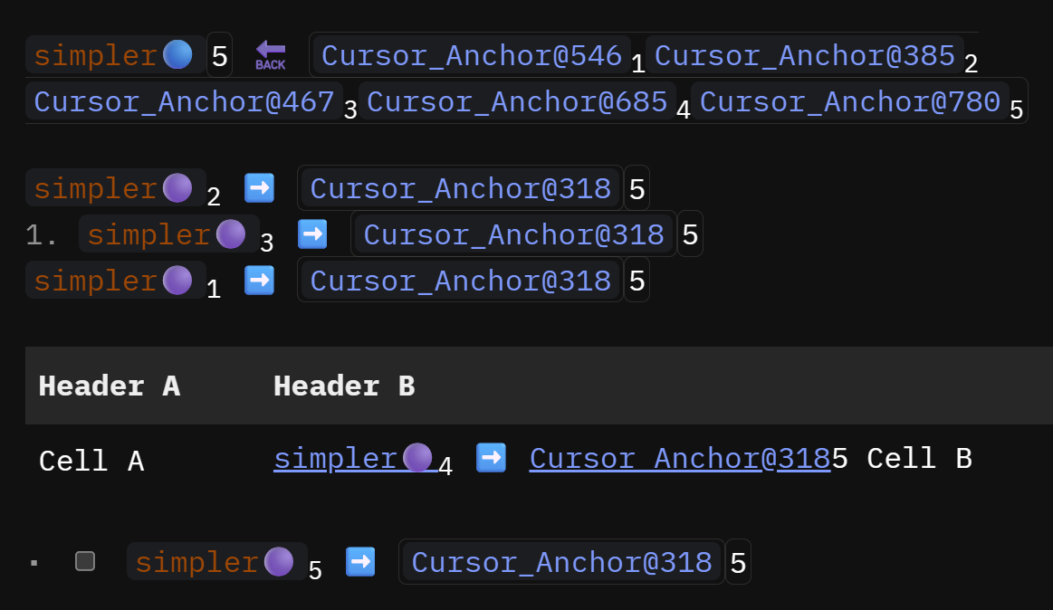Click the right arrow in the numbered list row
Viewport: 1053px width, 610px height.
(x=312, y=234)
